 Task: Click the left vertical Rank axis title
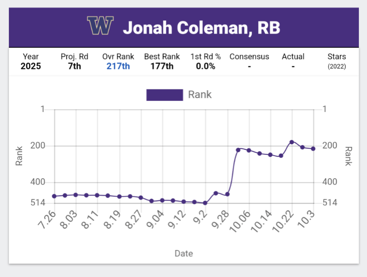(19, 156)
